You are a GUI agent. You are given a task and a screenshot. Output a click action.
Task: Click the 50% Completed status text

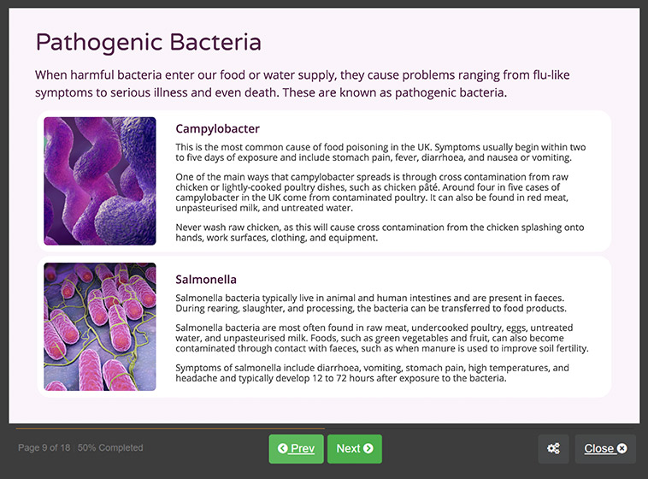pos(110,447)
